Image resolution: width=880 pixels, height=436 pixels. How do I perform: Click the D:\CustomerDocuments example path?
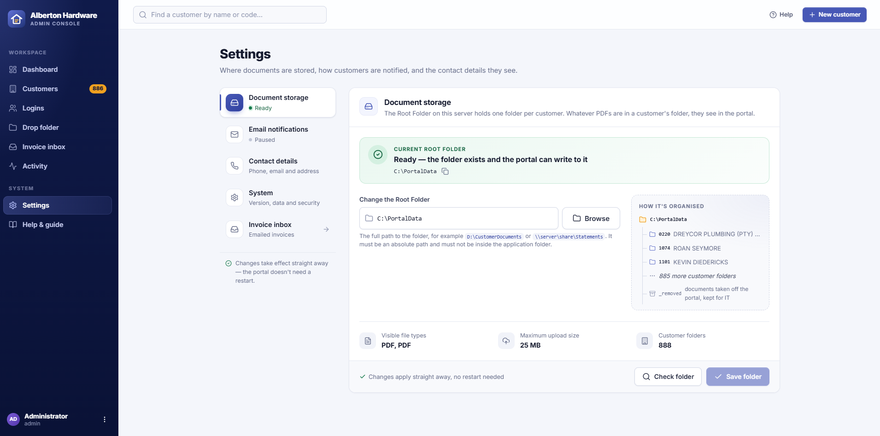pyautogui.click(x=494, y=237)
